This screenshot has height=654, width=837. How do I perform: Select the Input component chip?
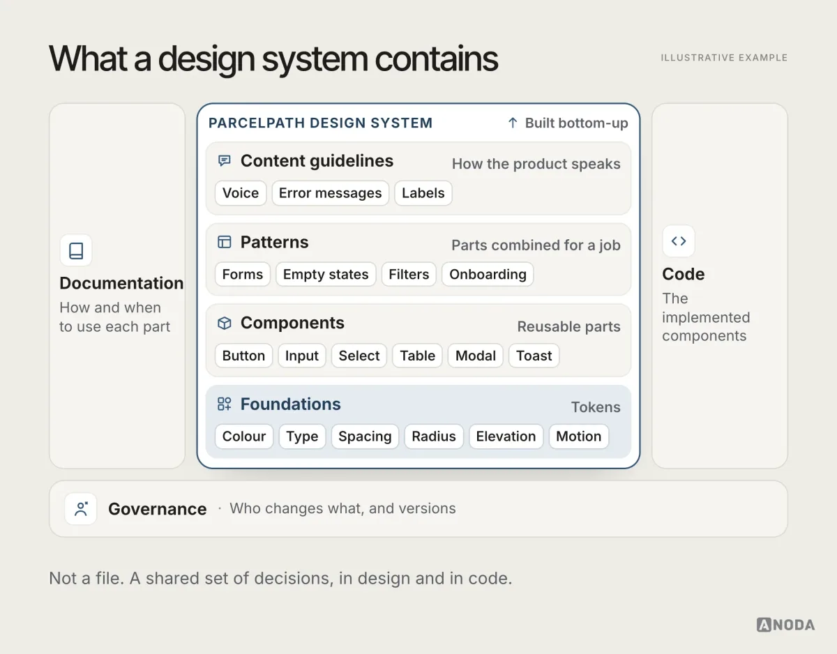click(302, 356)
